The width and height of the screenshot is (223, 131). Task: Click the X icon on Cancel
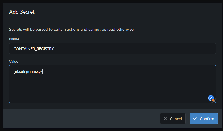pyautogui.click(x=165, y=118)
